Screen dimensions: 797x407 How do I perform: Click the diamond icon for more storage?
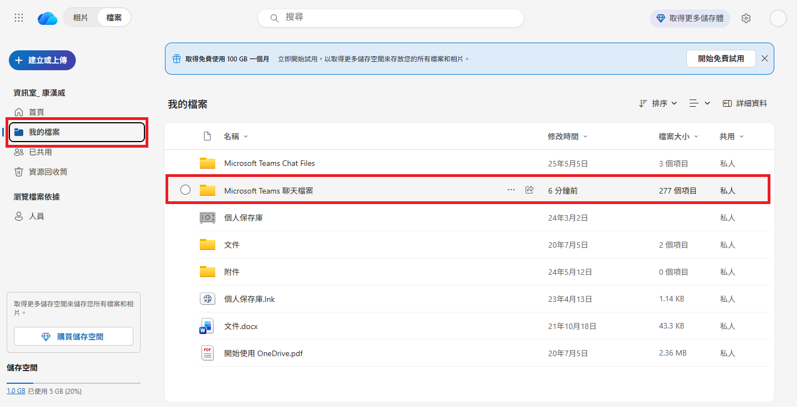(660, 18)
